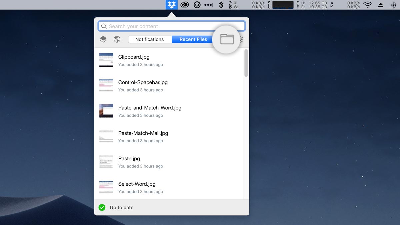The height and width of the screenshot is (225, 400).
Task: Open Paste.jpg thumbnail
Action: (106, 161)
